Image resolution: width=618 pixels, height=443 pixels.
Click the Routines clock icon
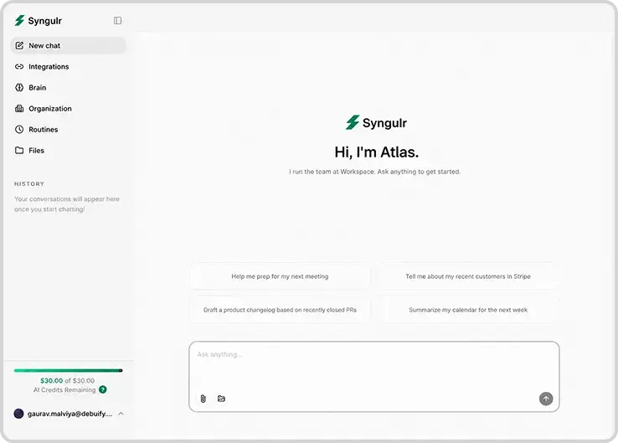tap(19, 129)
